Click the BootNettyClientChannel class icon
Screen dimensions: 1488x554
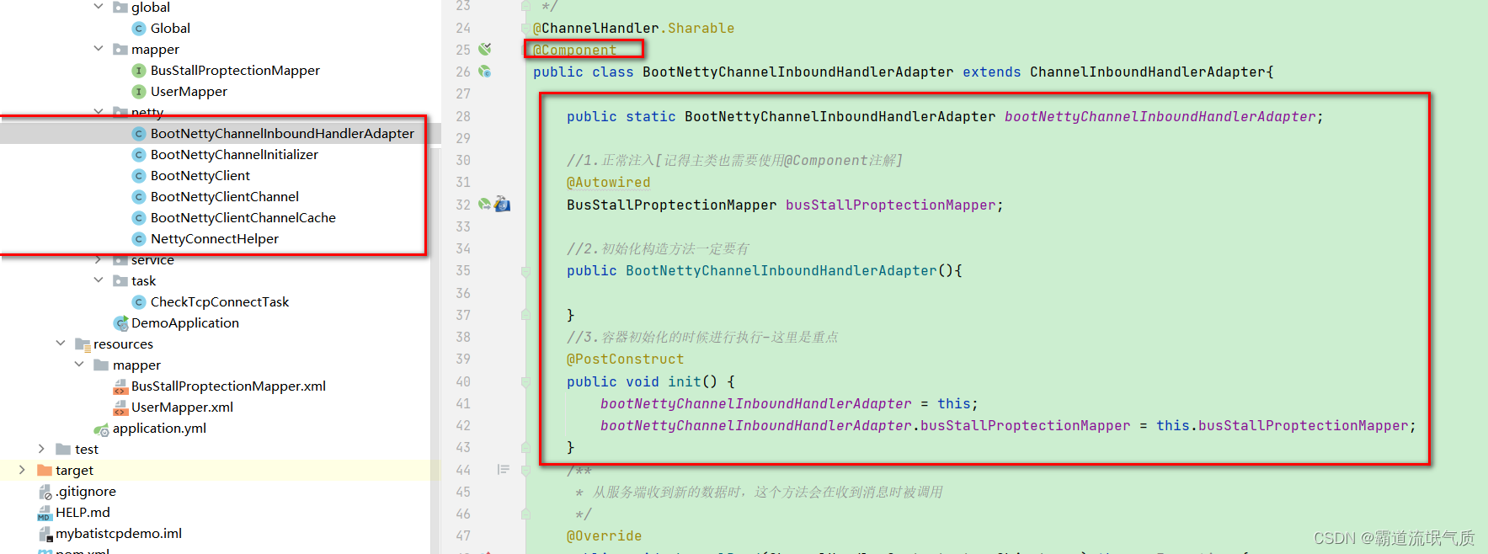tap(139, 197)
